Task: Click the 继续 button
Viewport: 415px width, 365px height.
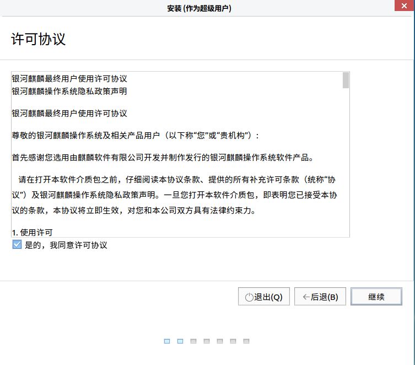Action: [x=376, y=297]
